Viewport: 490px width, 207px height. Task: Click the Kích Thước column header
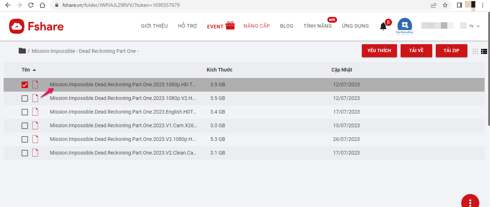(220, 70)
